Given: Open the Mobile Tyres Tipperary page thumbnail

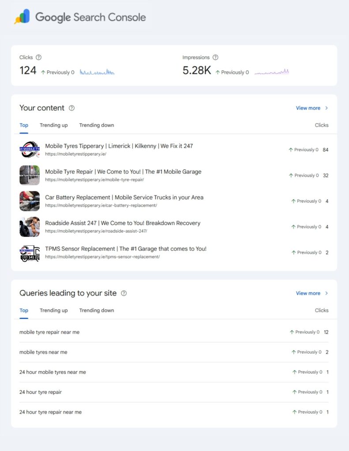Looking at the screenshot, I should [30, 150].
